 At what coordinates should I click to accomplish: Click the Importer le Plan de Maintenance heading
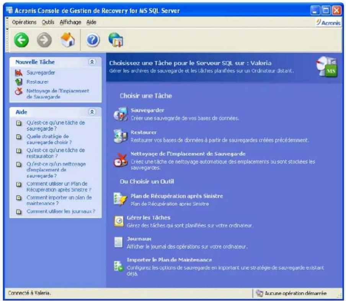[169, 260]
